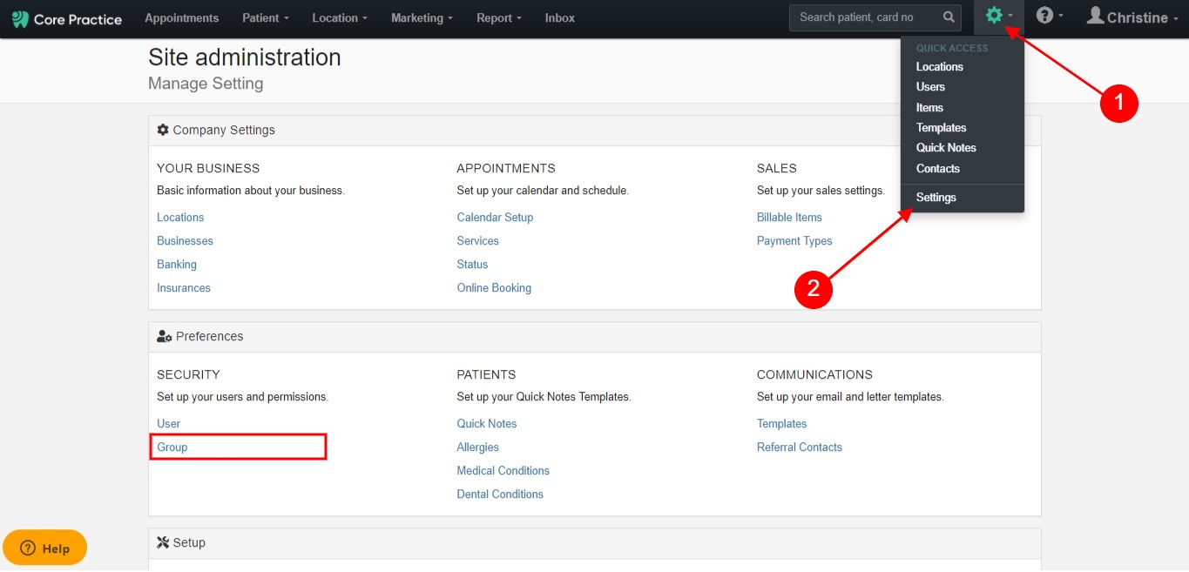Click the search magnifier icon
Viewport: 1189px width, 572px height.
949,17
